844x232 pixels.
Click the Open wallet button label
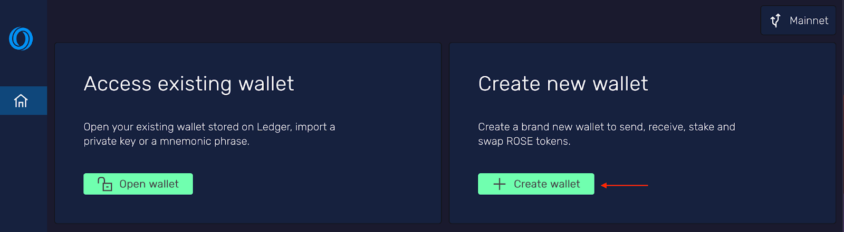149,184
